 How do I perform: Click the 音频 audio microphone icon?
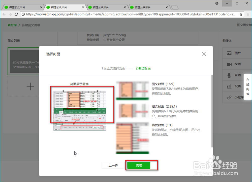coord(229,75)
